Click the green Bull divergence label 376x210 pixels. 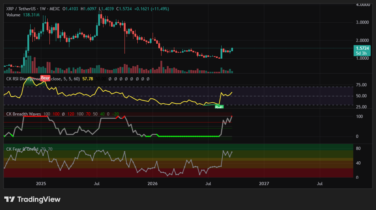point(219,107)
